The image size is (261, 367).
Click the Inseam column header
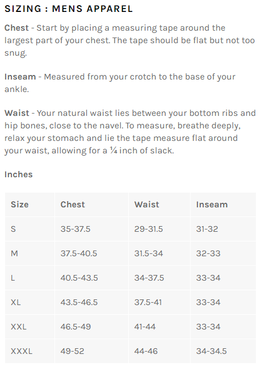point(212,205)
